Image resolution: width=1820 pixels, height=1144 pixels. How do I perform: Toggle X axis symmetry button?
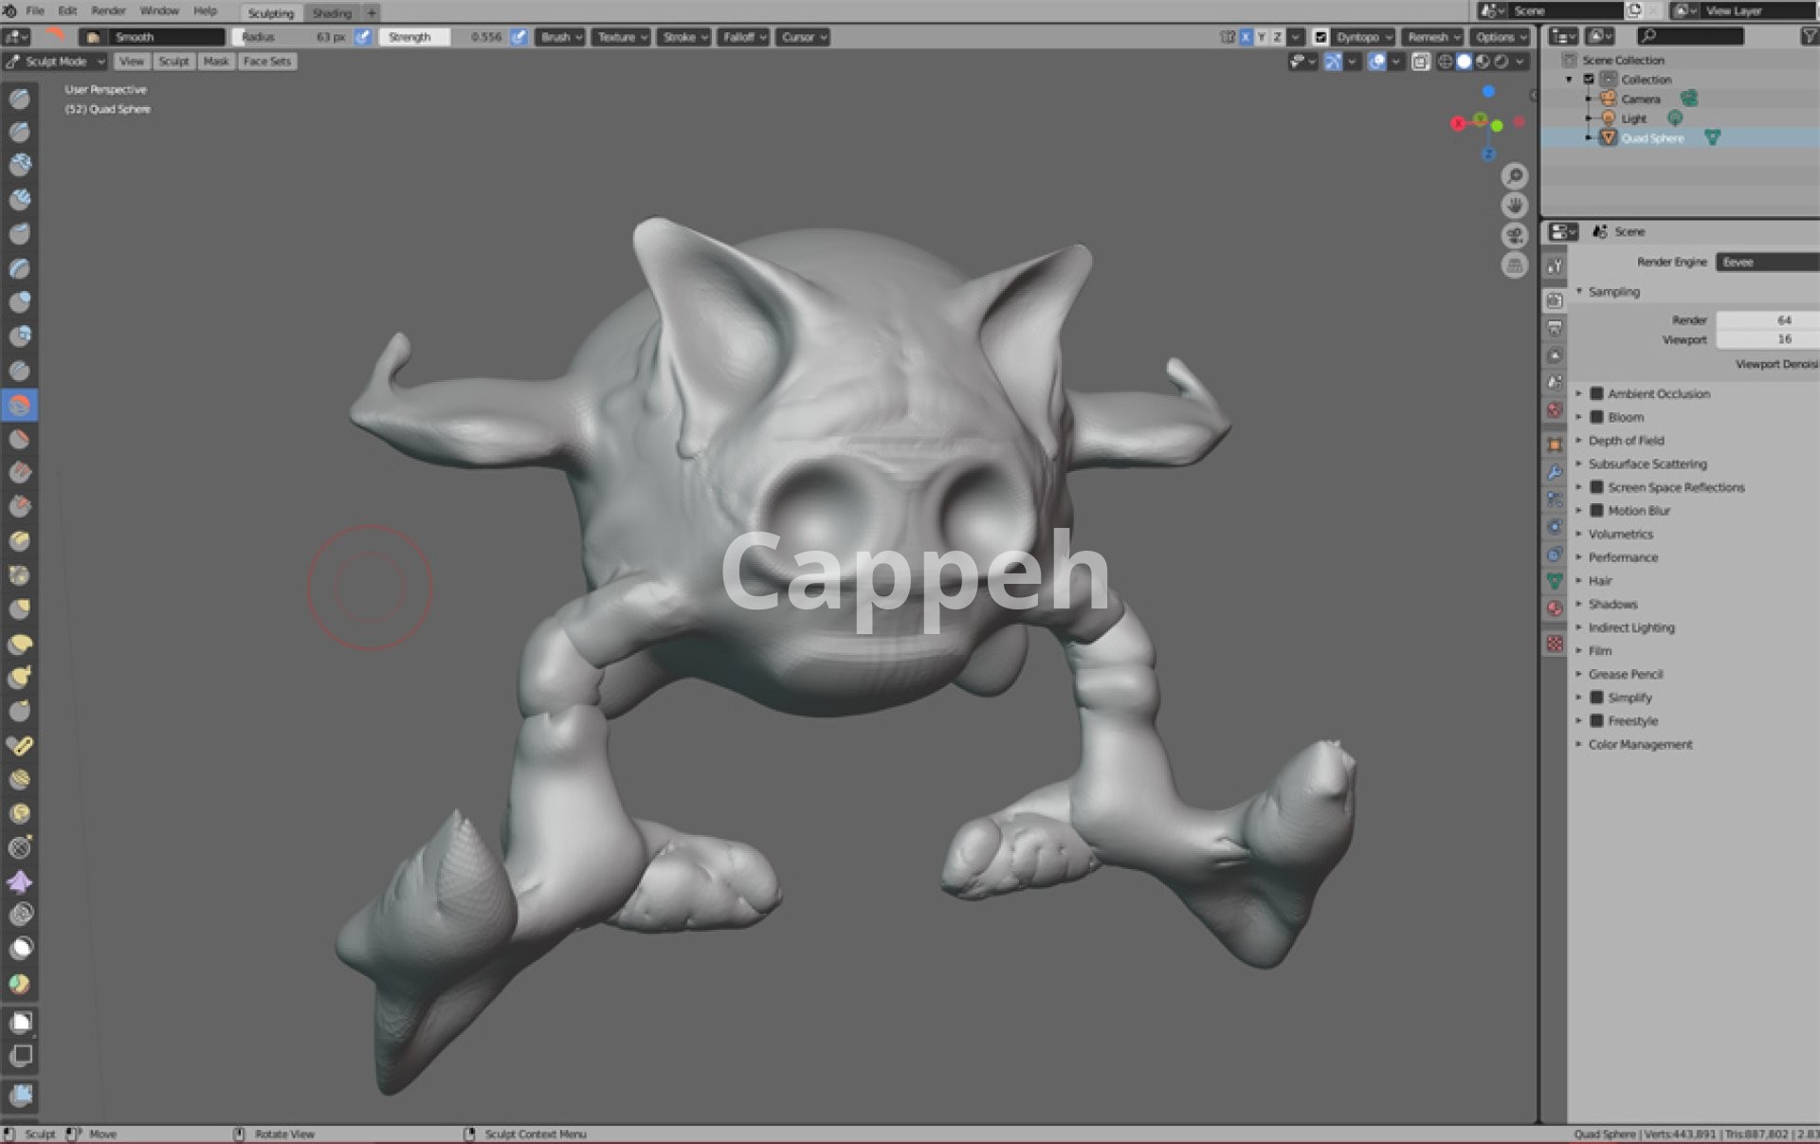tap(1246, 37)
